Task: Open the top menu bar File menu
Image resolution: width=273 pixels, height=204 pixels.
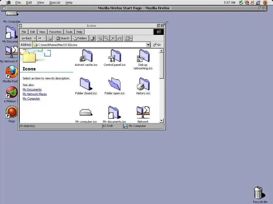Action: [x=18, y=3]
